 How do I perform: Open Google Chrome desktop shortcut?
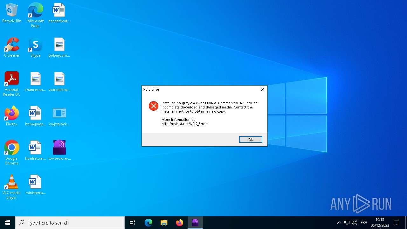(12, 153)
